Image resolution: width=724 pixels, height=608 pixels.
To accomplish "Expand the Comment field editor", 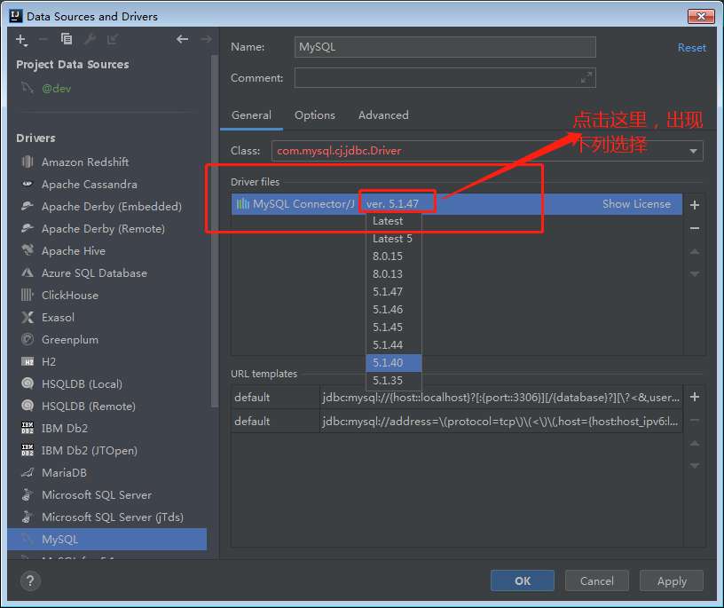I will pyautogui.click(x=586, y=77).
